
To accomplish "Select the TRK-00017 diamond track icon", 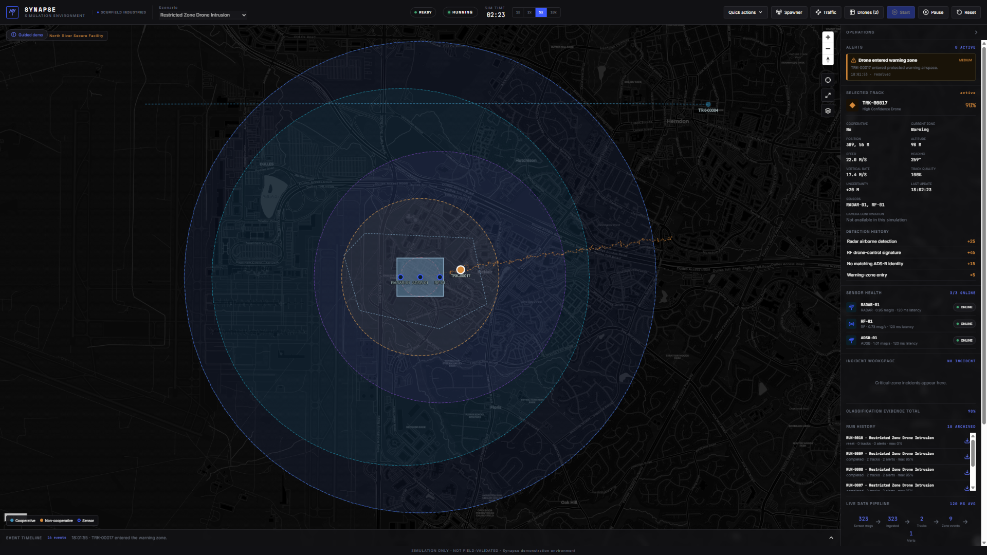I will click(x=852, y=105).
